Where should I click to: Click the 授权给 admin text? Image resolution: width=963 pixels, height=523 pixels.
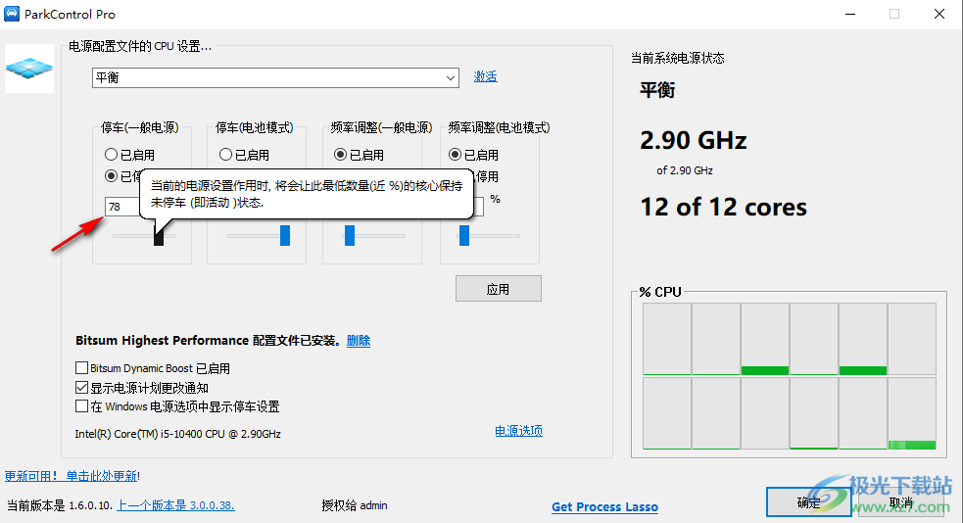pos(355,505)
